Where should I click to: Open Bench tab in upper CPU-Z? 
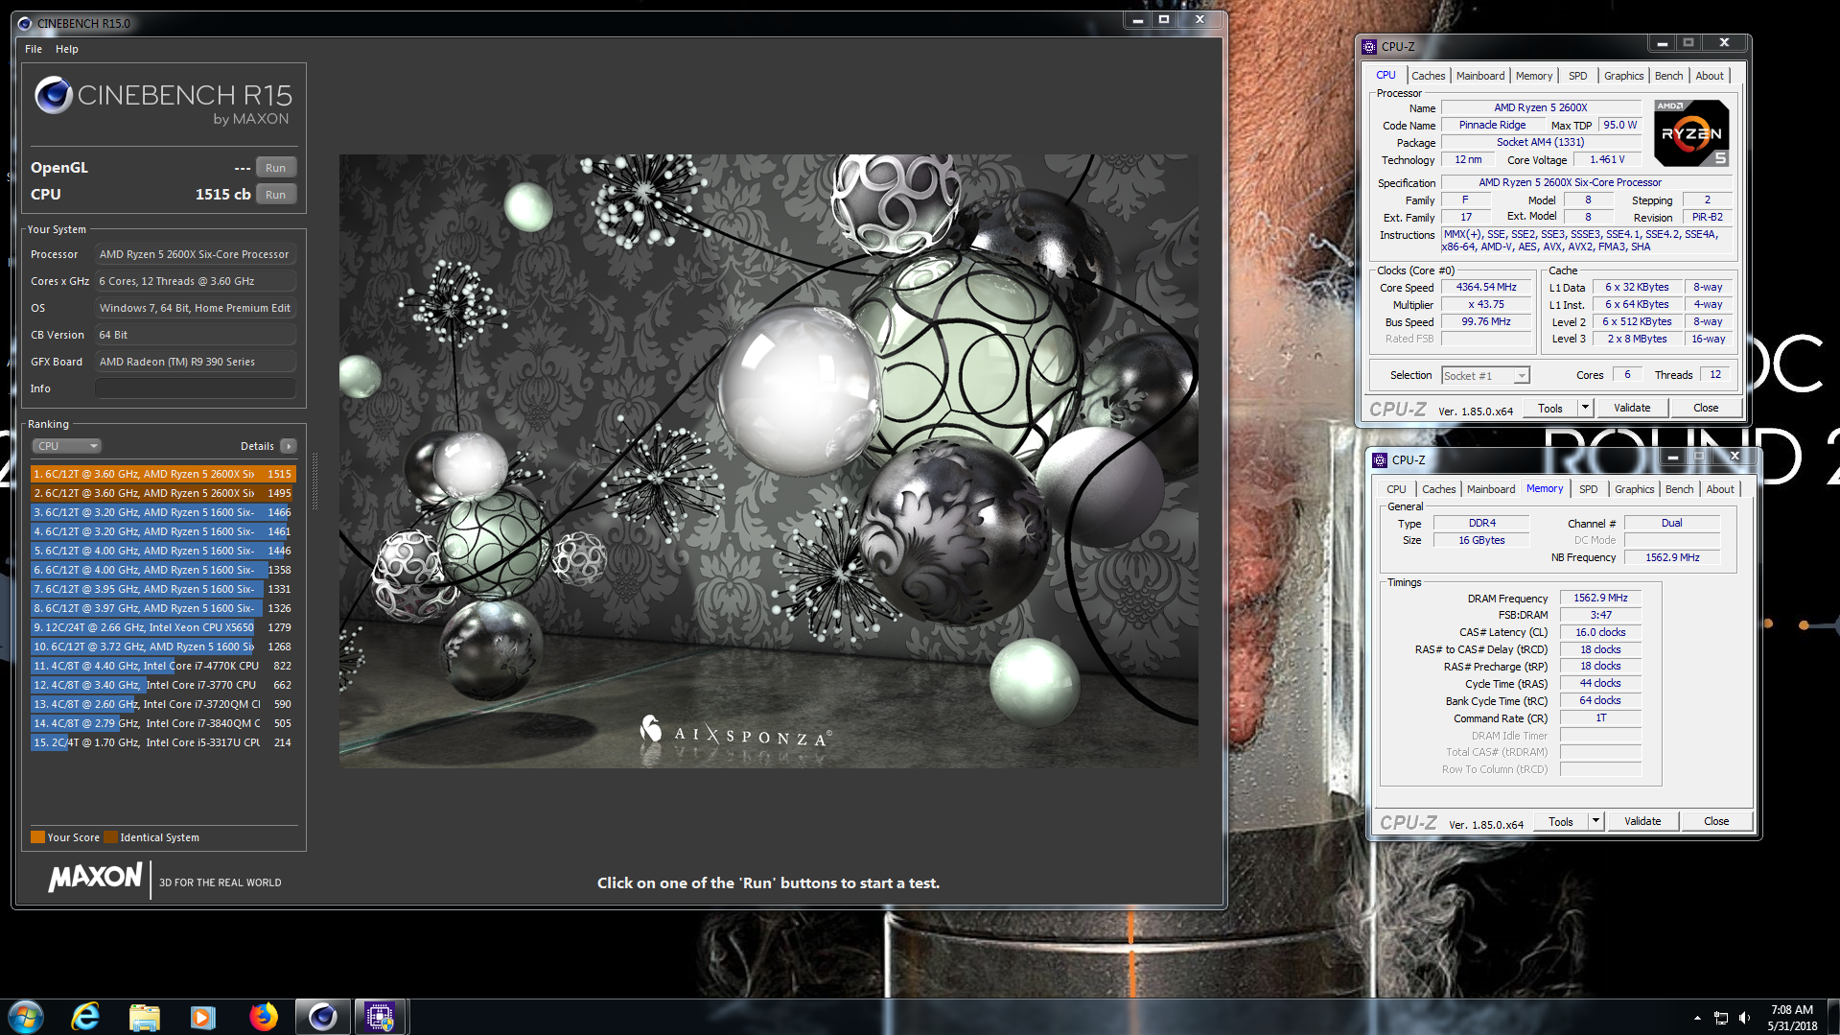[1668, 76]
